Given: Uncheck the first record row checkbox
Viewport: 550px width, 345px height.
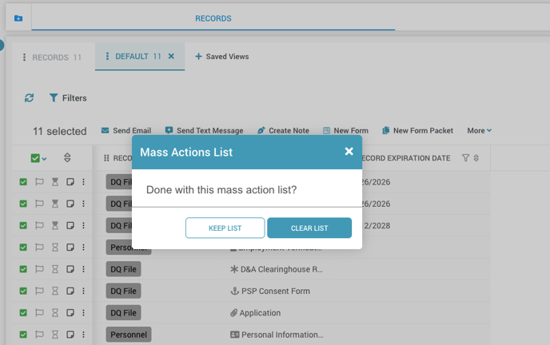Looking at the screenshot, I should 23,182.
